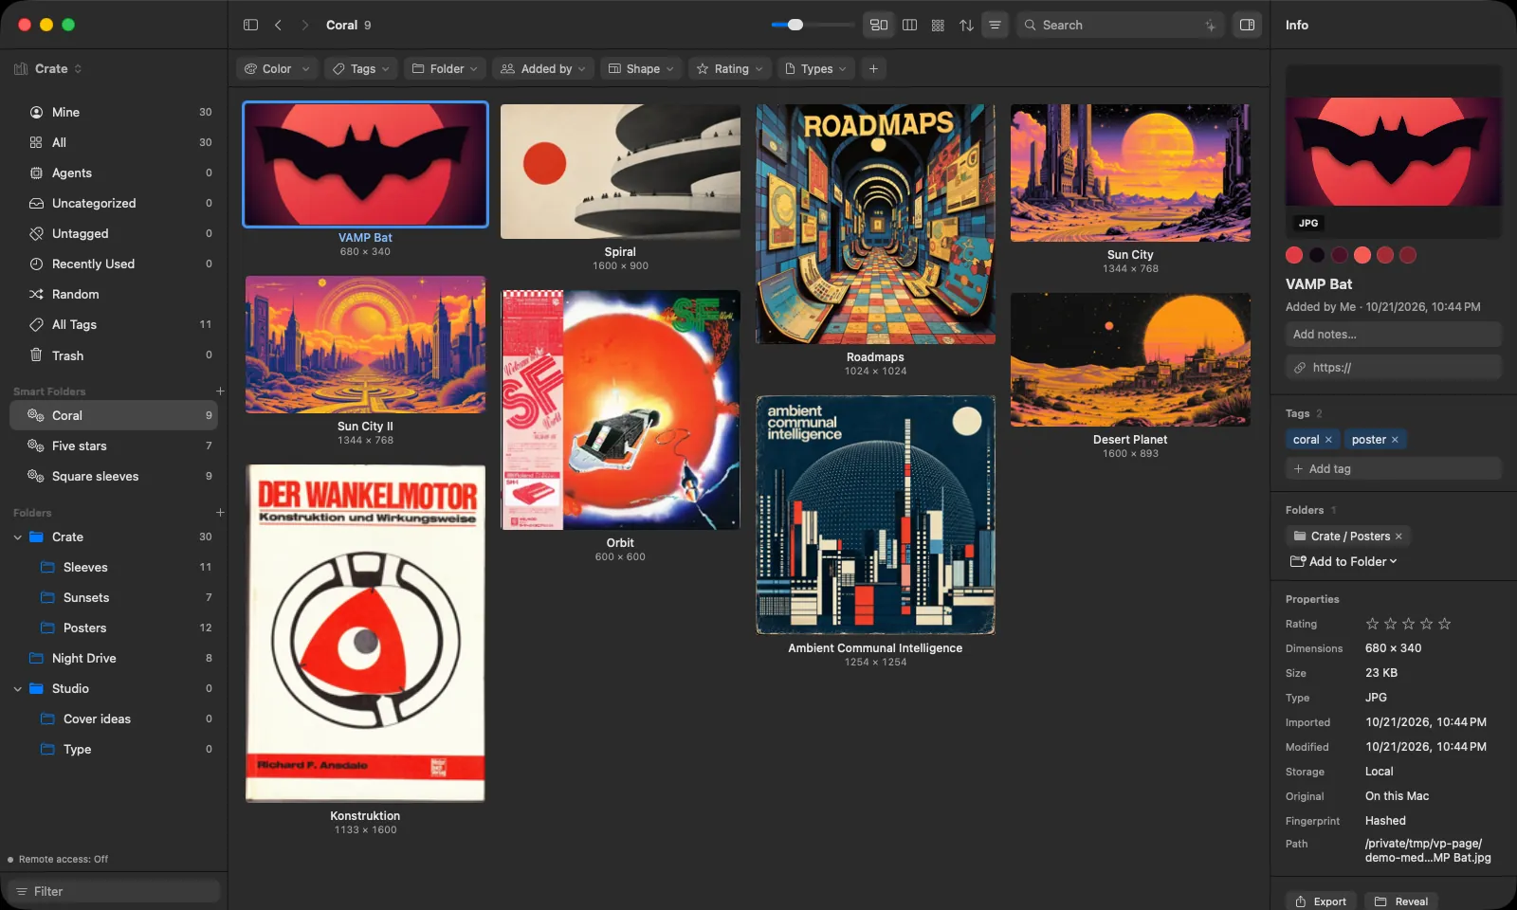
Task: Click the Search field
Action: (1120, 25)
